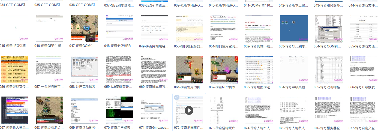The image size is (387, 138).
Task: Open the 077-传奇自定义全 thumbnail
Action: tap(364, 110)
